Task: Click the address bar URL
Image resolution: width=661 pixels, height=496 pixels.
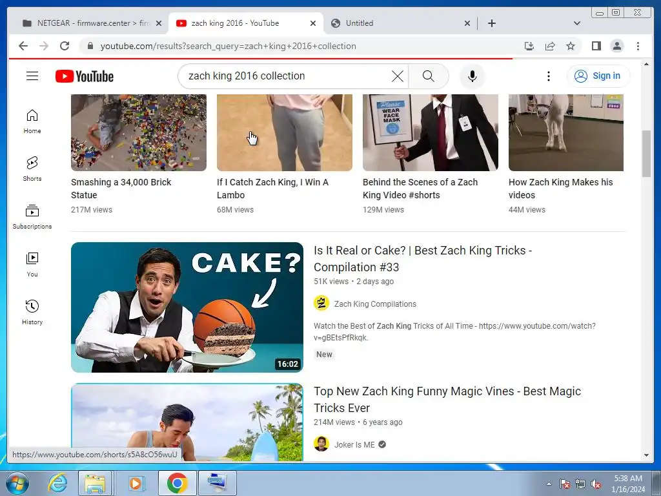Action: pyautogui.click(x=228, y=46)
